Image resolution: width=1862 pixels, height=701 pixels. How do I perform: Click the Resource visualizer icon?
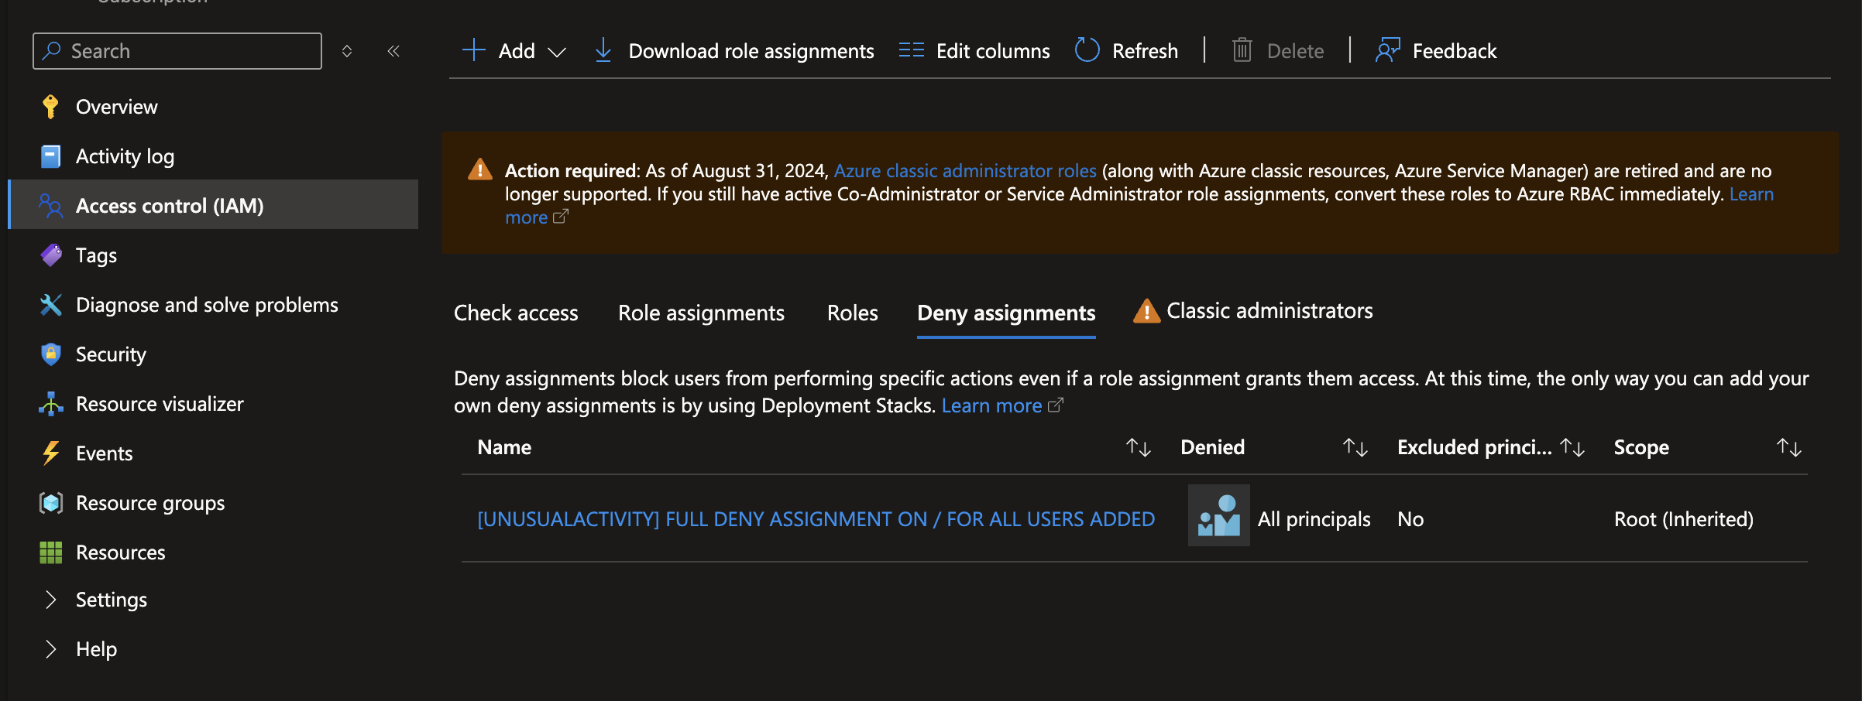[50, 404]
